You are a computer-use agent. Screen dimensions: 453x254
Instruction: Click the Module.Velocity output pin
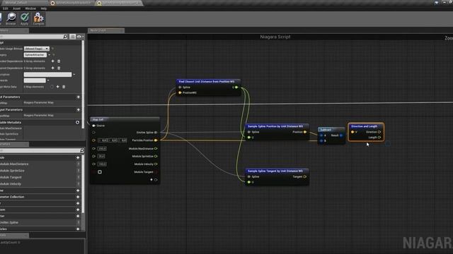(156, 164)
